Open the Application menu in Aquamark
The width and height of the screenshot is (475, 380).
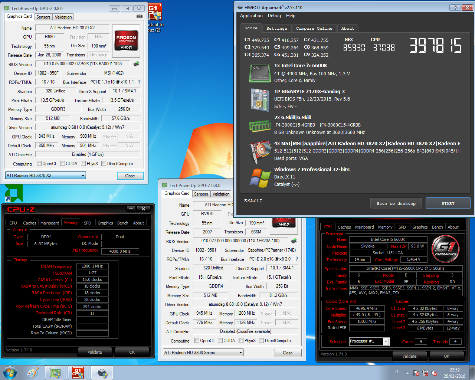251,16
